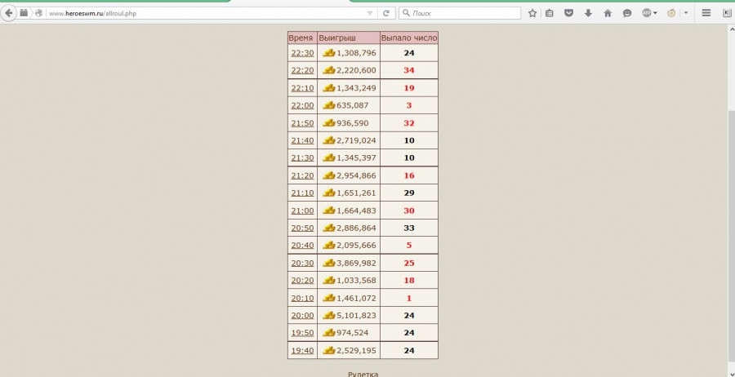Click the Поиск search field
Viewport: 735px width, 377px height.
[x=460, y=13]
